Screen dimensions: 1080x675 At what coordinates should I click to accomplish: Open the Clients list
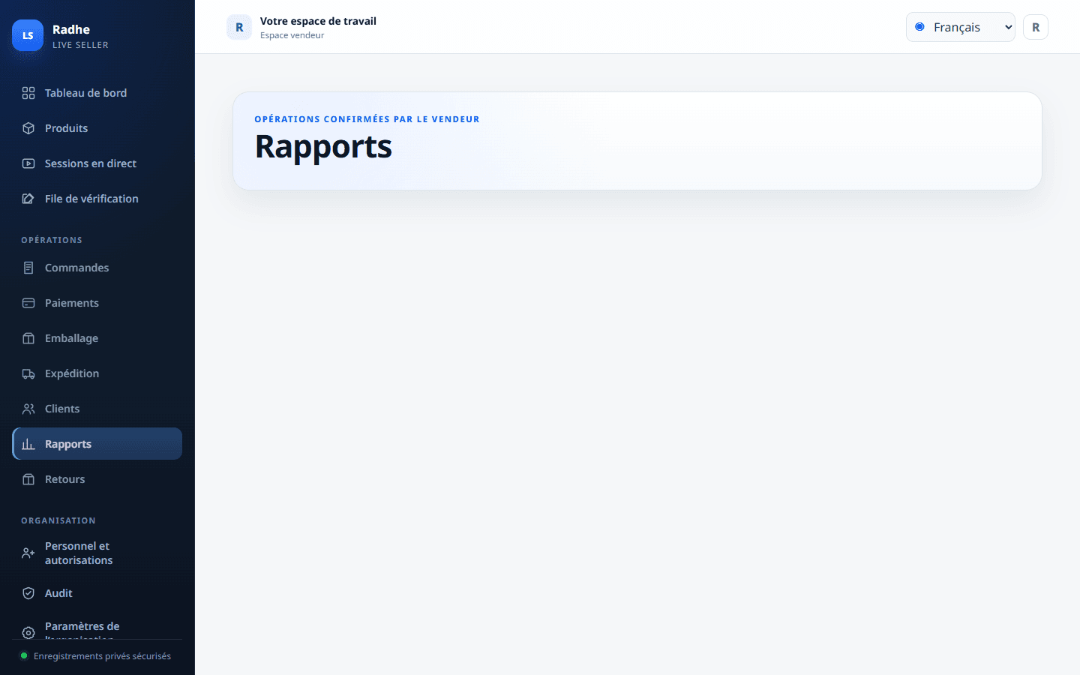(97, 409)
